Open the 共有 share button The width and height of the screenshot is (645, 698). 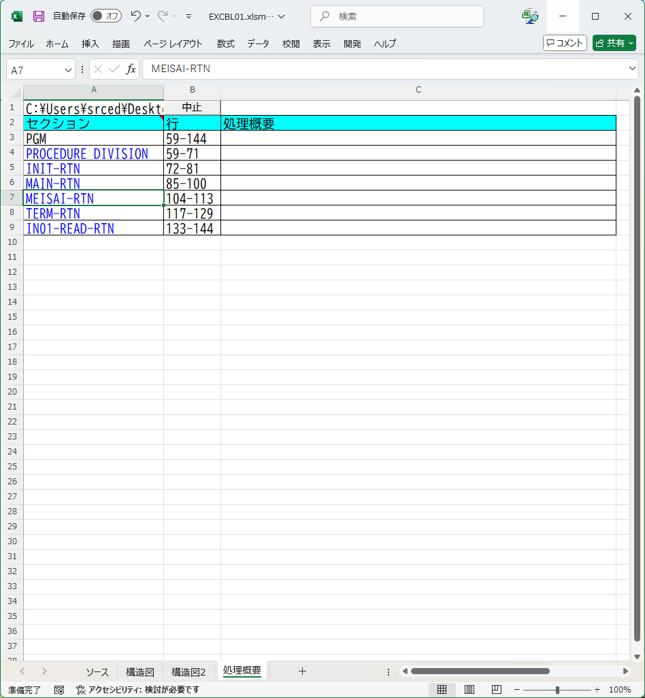coord(614,43)
